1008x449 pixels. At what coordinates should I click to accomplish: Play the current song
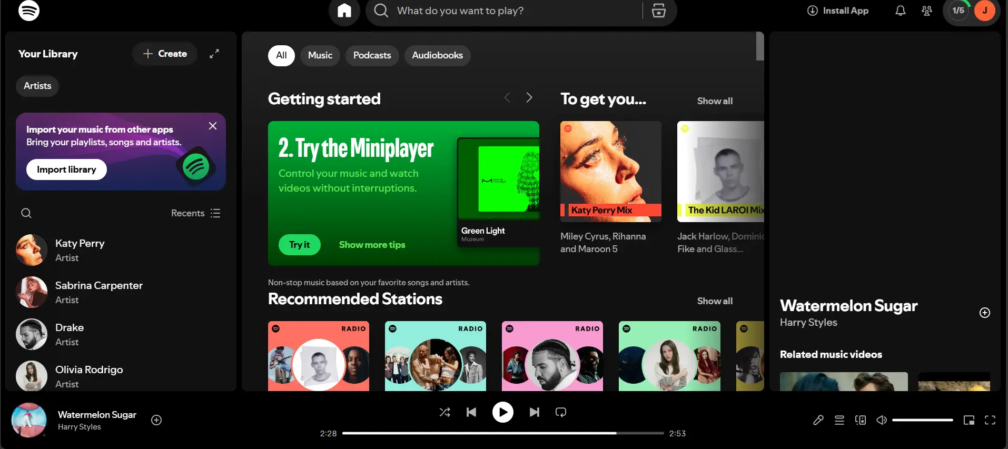pyautogui.click(x=503, y=412)
